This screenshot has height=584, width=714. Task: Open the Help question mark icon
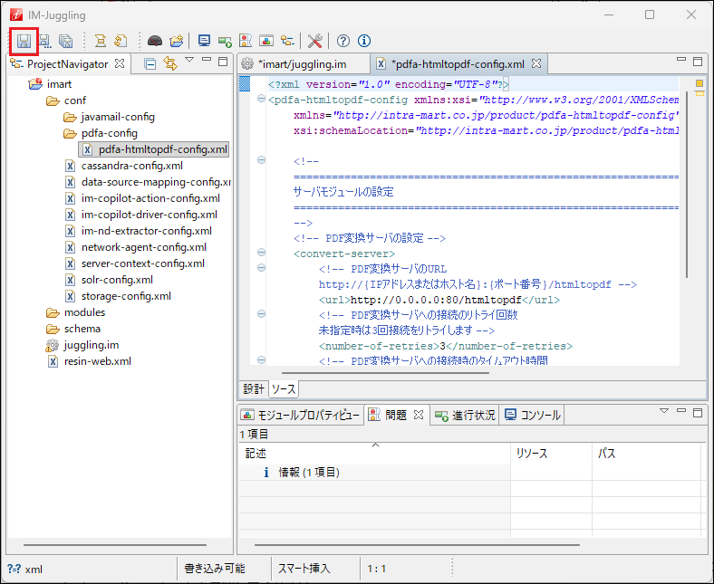(343, 41)
